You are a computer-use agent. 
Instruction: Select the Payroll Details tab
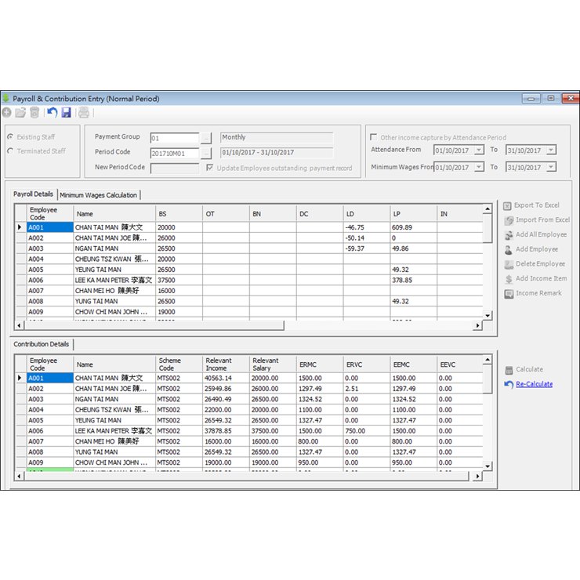tap(34, 194)
